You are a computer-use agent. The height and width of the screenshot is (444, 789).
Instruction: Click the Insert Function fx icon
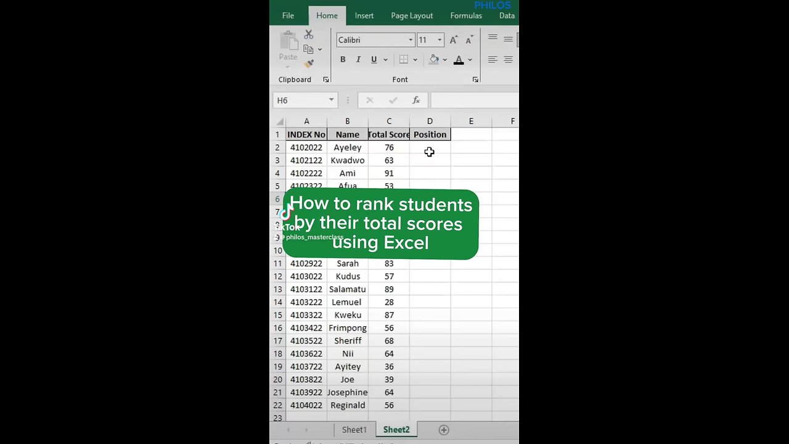tap(416, 100)
